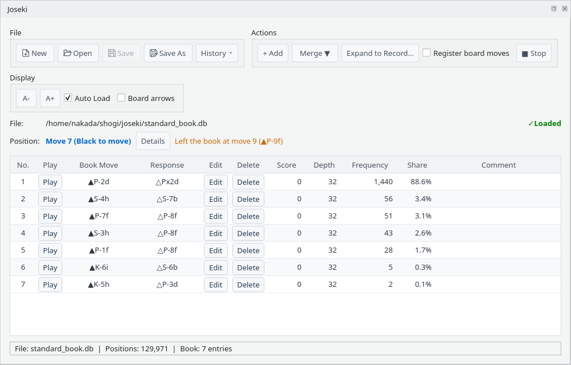Click 'Book: 7 entries' in status bar
The image size is (571, 365).
[x=206, y=348]
